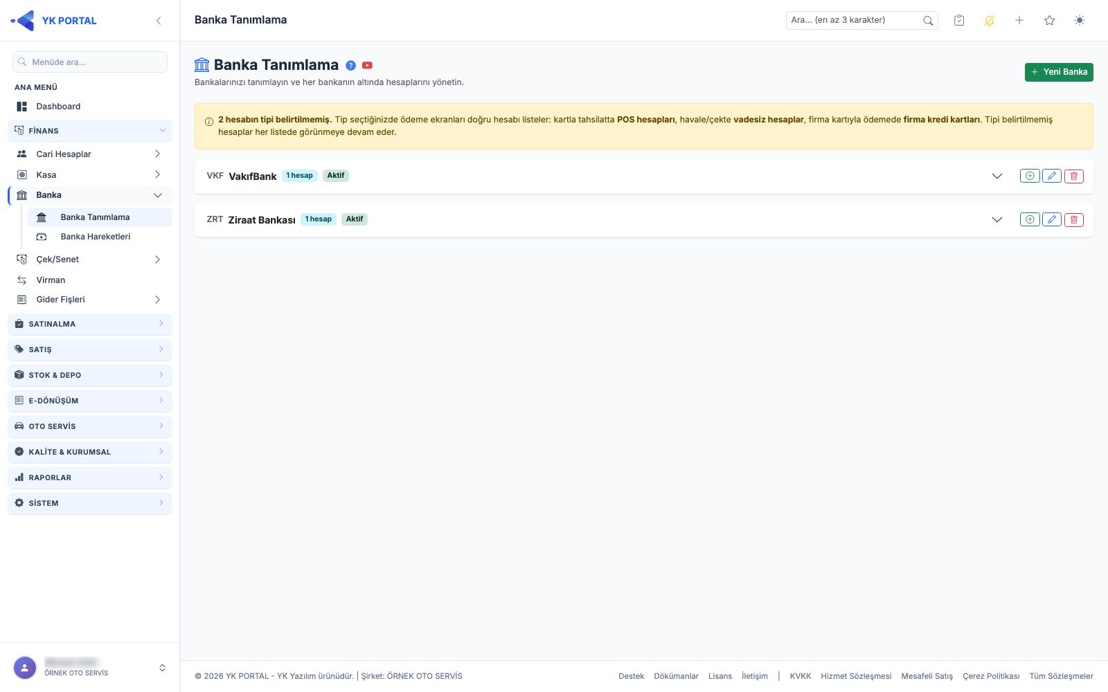Select Banka Hareketleri menu item
The image size is (1108, 692).
100,237
